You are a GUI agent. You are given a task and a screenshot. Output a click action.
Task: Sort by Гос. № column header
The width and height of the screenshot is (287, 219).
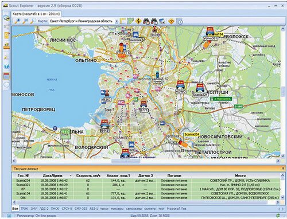pos(23,175)
